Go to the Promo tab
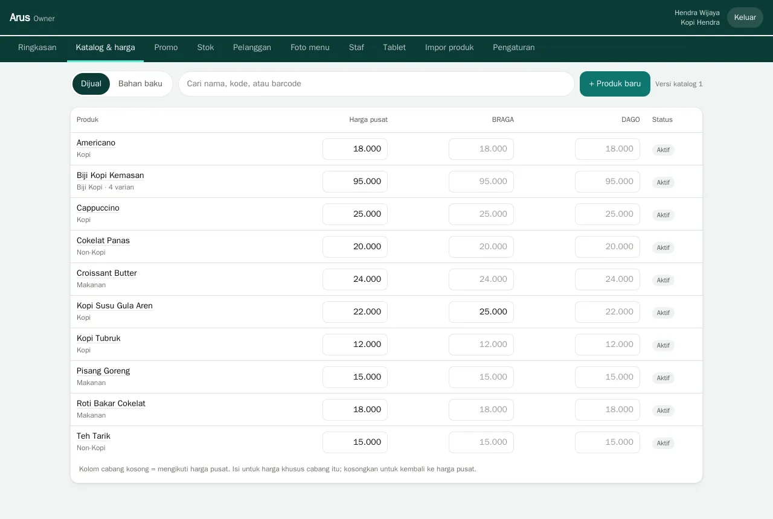Viewport: 773px width, 519px height. click(166, 48)
